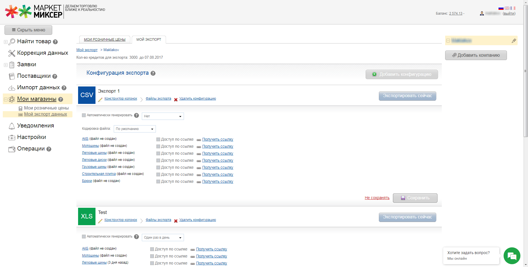Click the balance amount link
The width and height of the screenshot is (528, 267).
[456, 13]
